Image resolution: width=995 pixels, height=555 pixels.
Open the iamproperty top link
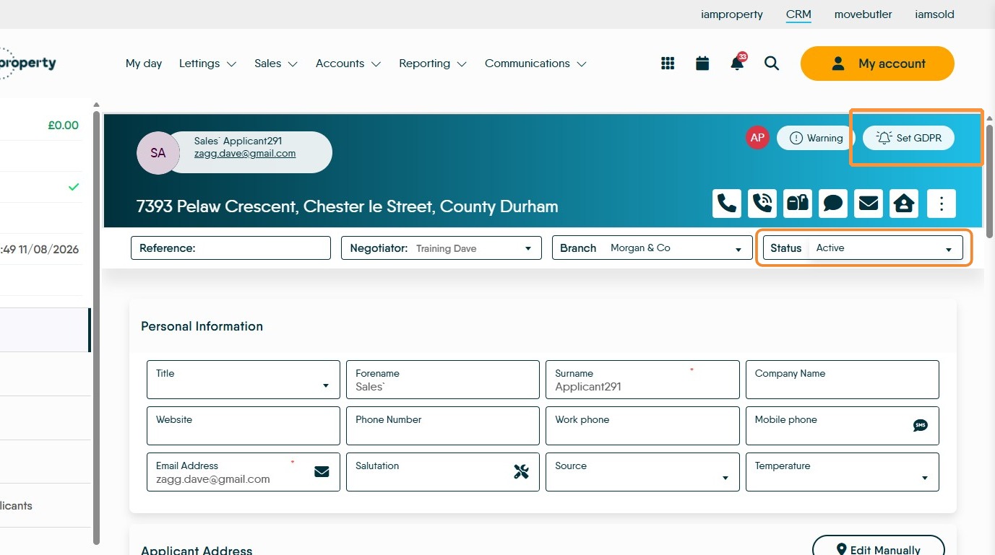tap(732, 14)
